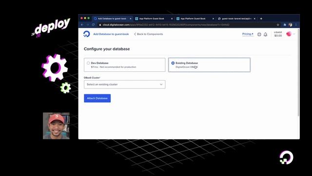Click the USAGE $0.00 indicator
Image resolution: width=312 pixels, height=176 pixels.
point(278,34)
